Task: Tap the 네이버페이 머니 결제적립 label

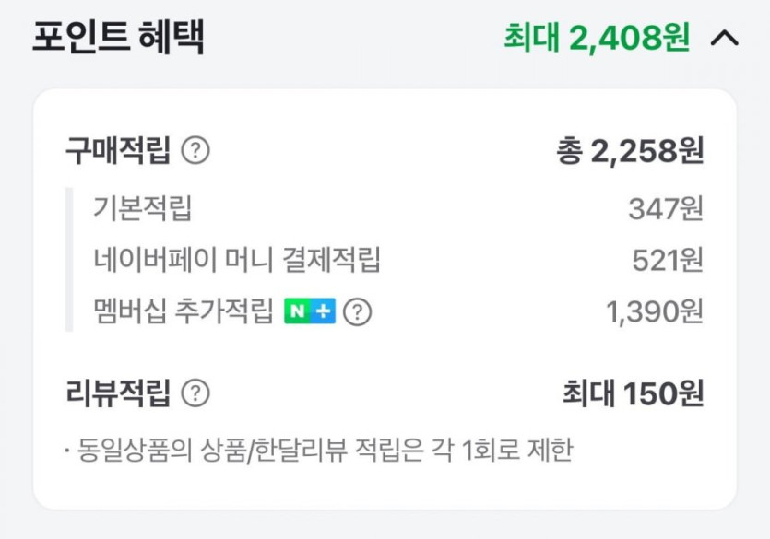Action: click(237, 261)
